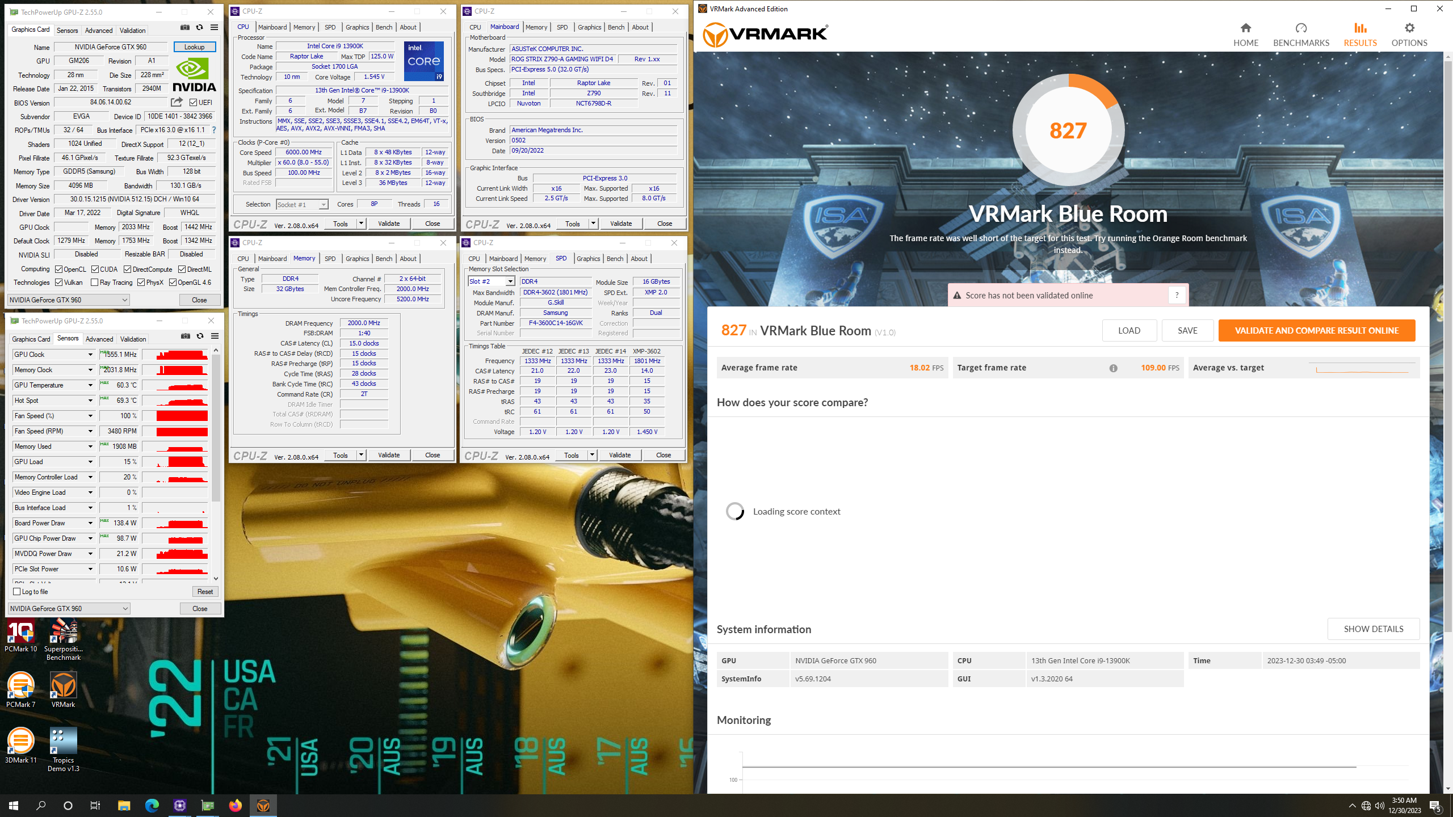Viewport: 1453px width, 817px height.
Task: Toggle the CUDA checkbox
Action: [x=95, y=269]
